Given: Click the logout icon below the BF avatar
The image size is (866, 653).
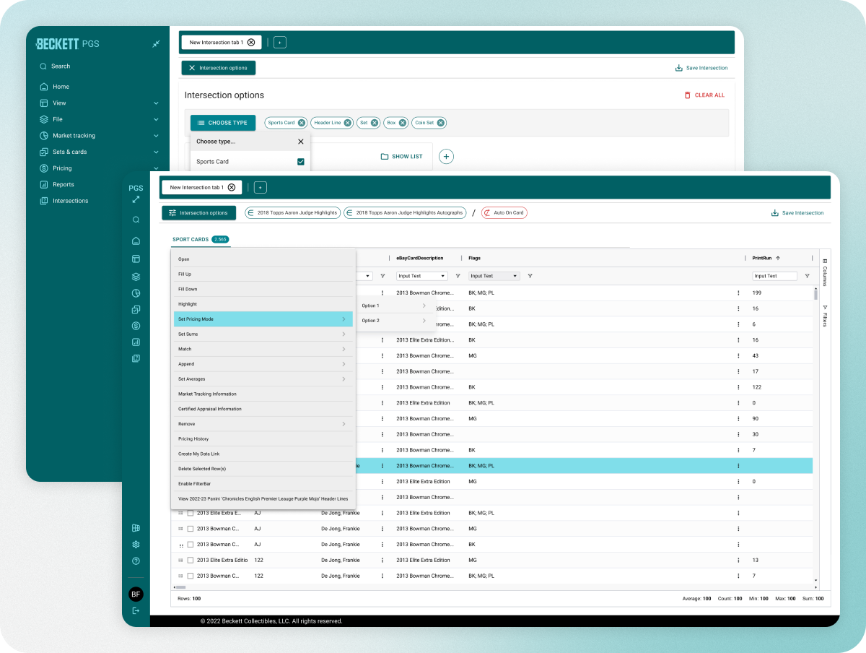Looking at the screenshot, I should point(136,611).
